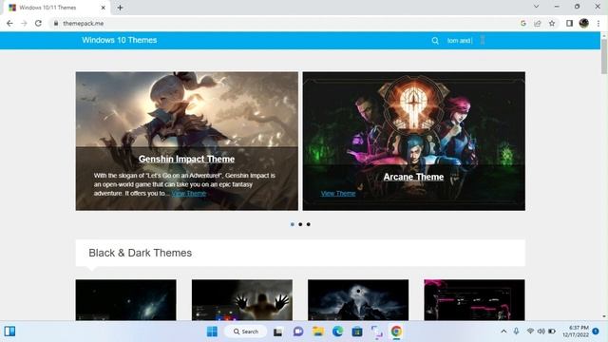This screenshot has width=608, height=342.
Task: Click View Theme under Genshin Impact
Action: [x=189, y=193]
